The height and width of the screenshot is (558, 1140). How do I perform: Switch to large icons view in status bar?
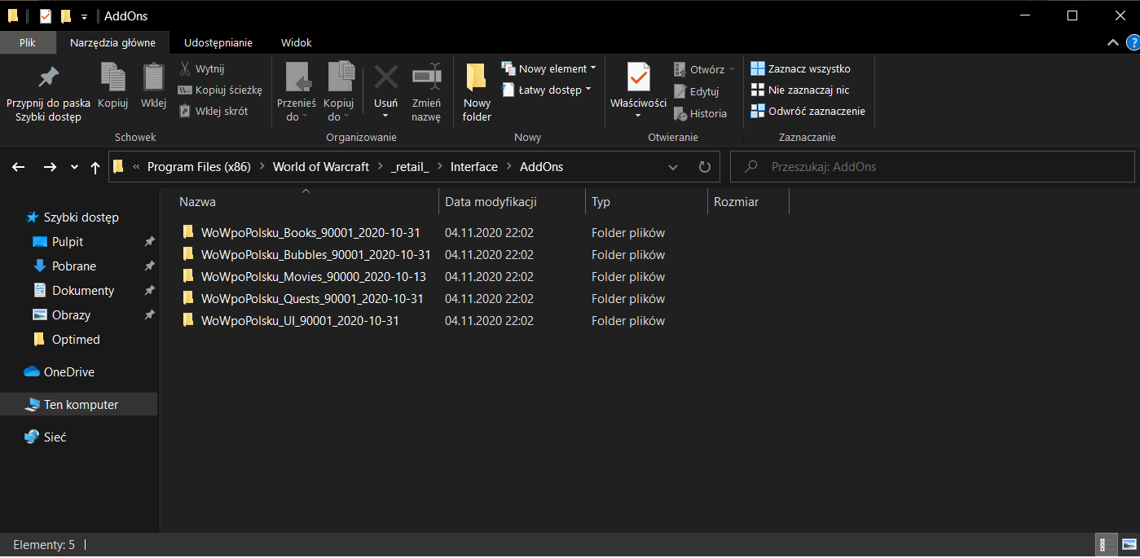(1129, 545)
